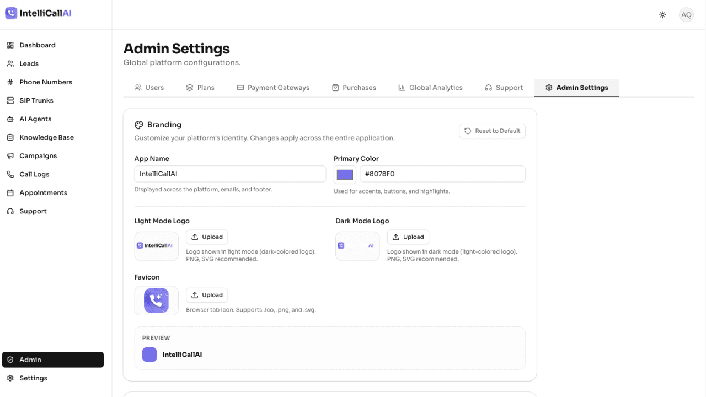Click Upload for Dark Mode Logo
This screenshot has width=706, height=397.
point(408,237)
